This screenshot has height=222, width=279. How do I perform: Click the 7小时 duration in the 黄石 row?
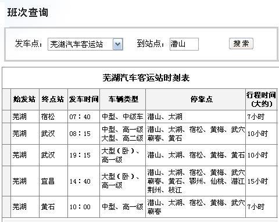pyautogui.click(x=261, y=207)
